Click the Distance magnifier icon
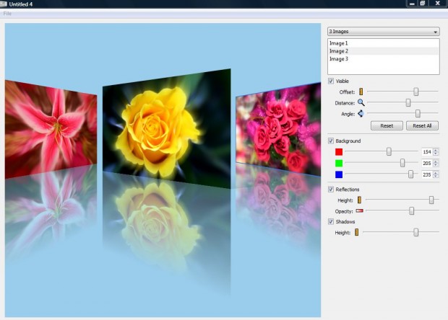This screenshot has height=320, width=448. 361,103
